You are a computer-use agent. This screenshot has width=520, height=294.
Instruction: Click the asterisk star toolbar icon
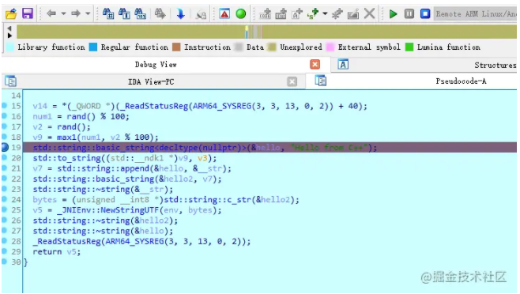(x=337, y=13)
